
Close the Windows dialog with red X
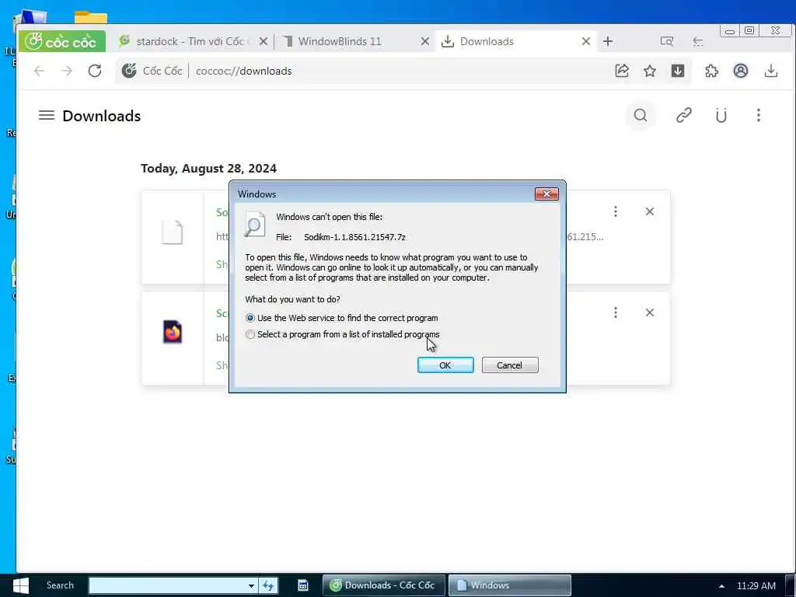coord(546,194)
